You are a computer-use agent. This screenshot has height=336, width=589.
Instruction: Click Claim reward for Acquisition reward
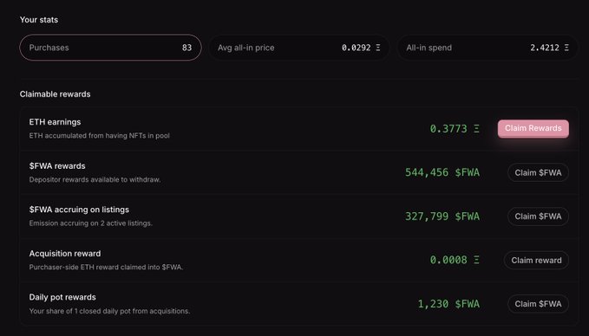[536, 261]
